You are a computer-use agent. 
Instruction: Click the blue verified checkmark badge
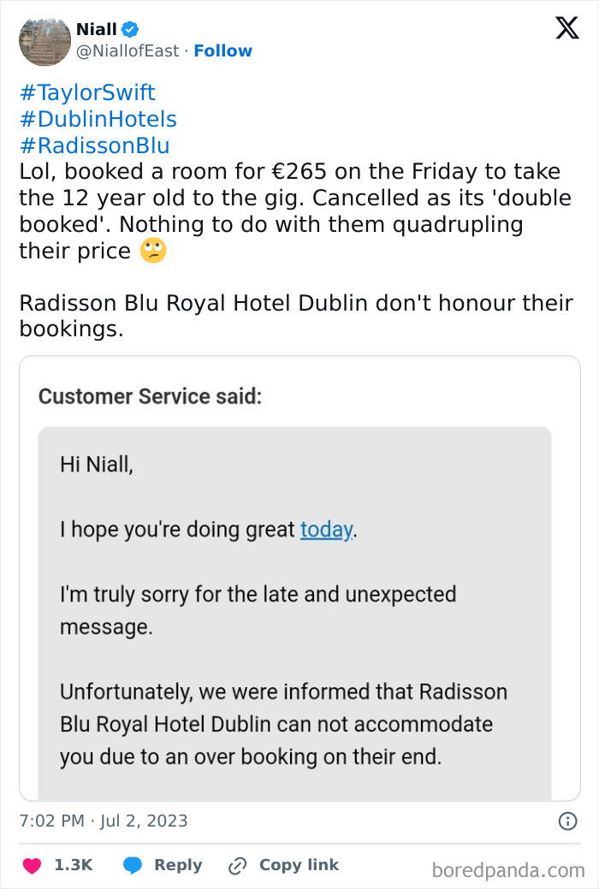coord(128,28)
